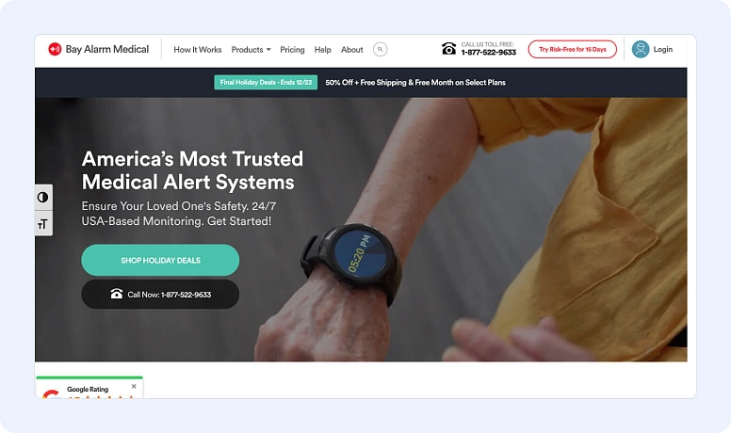The height and width of the screenshot is (433, 731).
Task: Open the About menu item
Action: pyautogui.click(x=352, y=49)
